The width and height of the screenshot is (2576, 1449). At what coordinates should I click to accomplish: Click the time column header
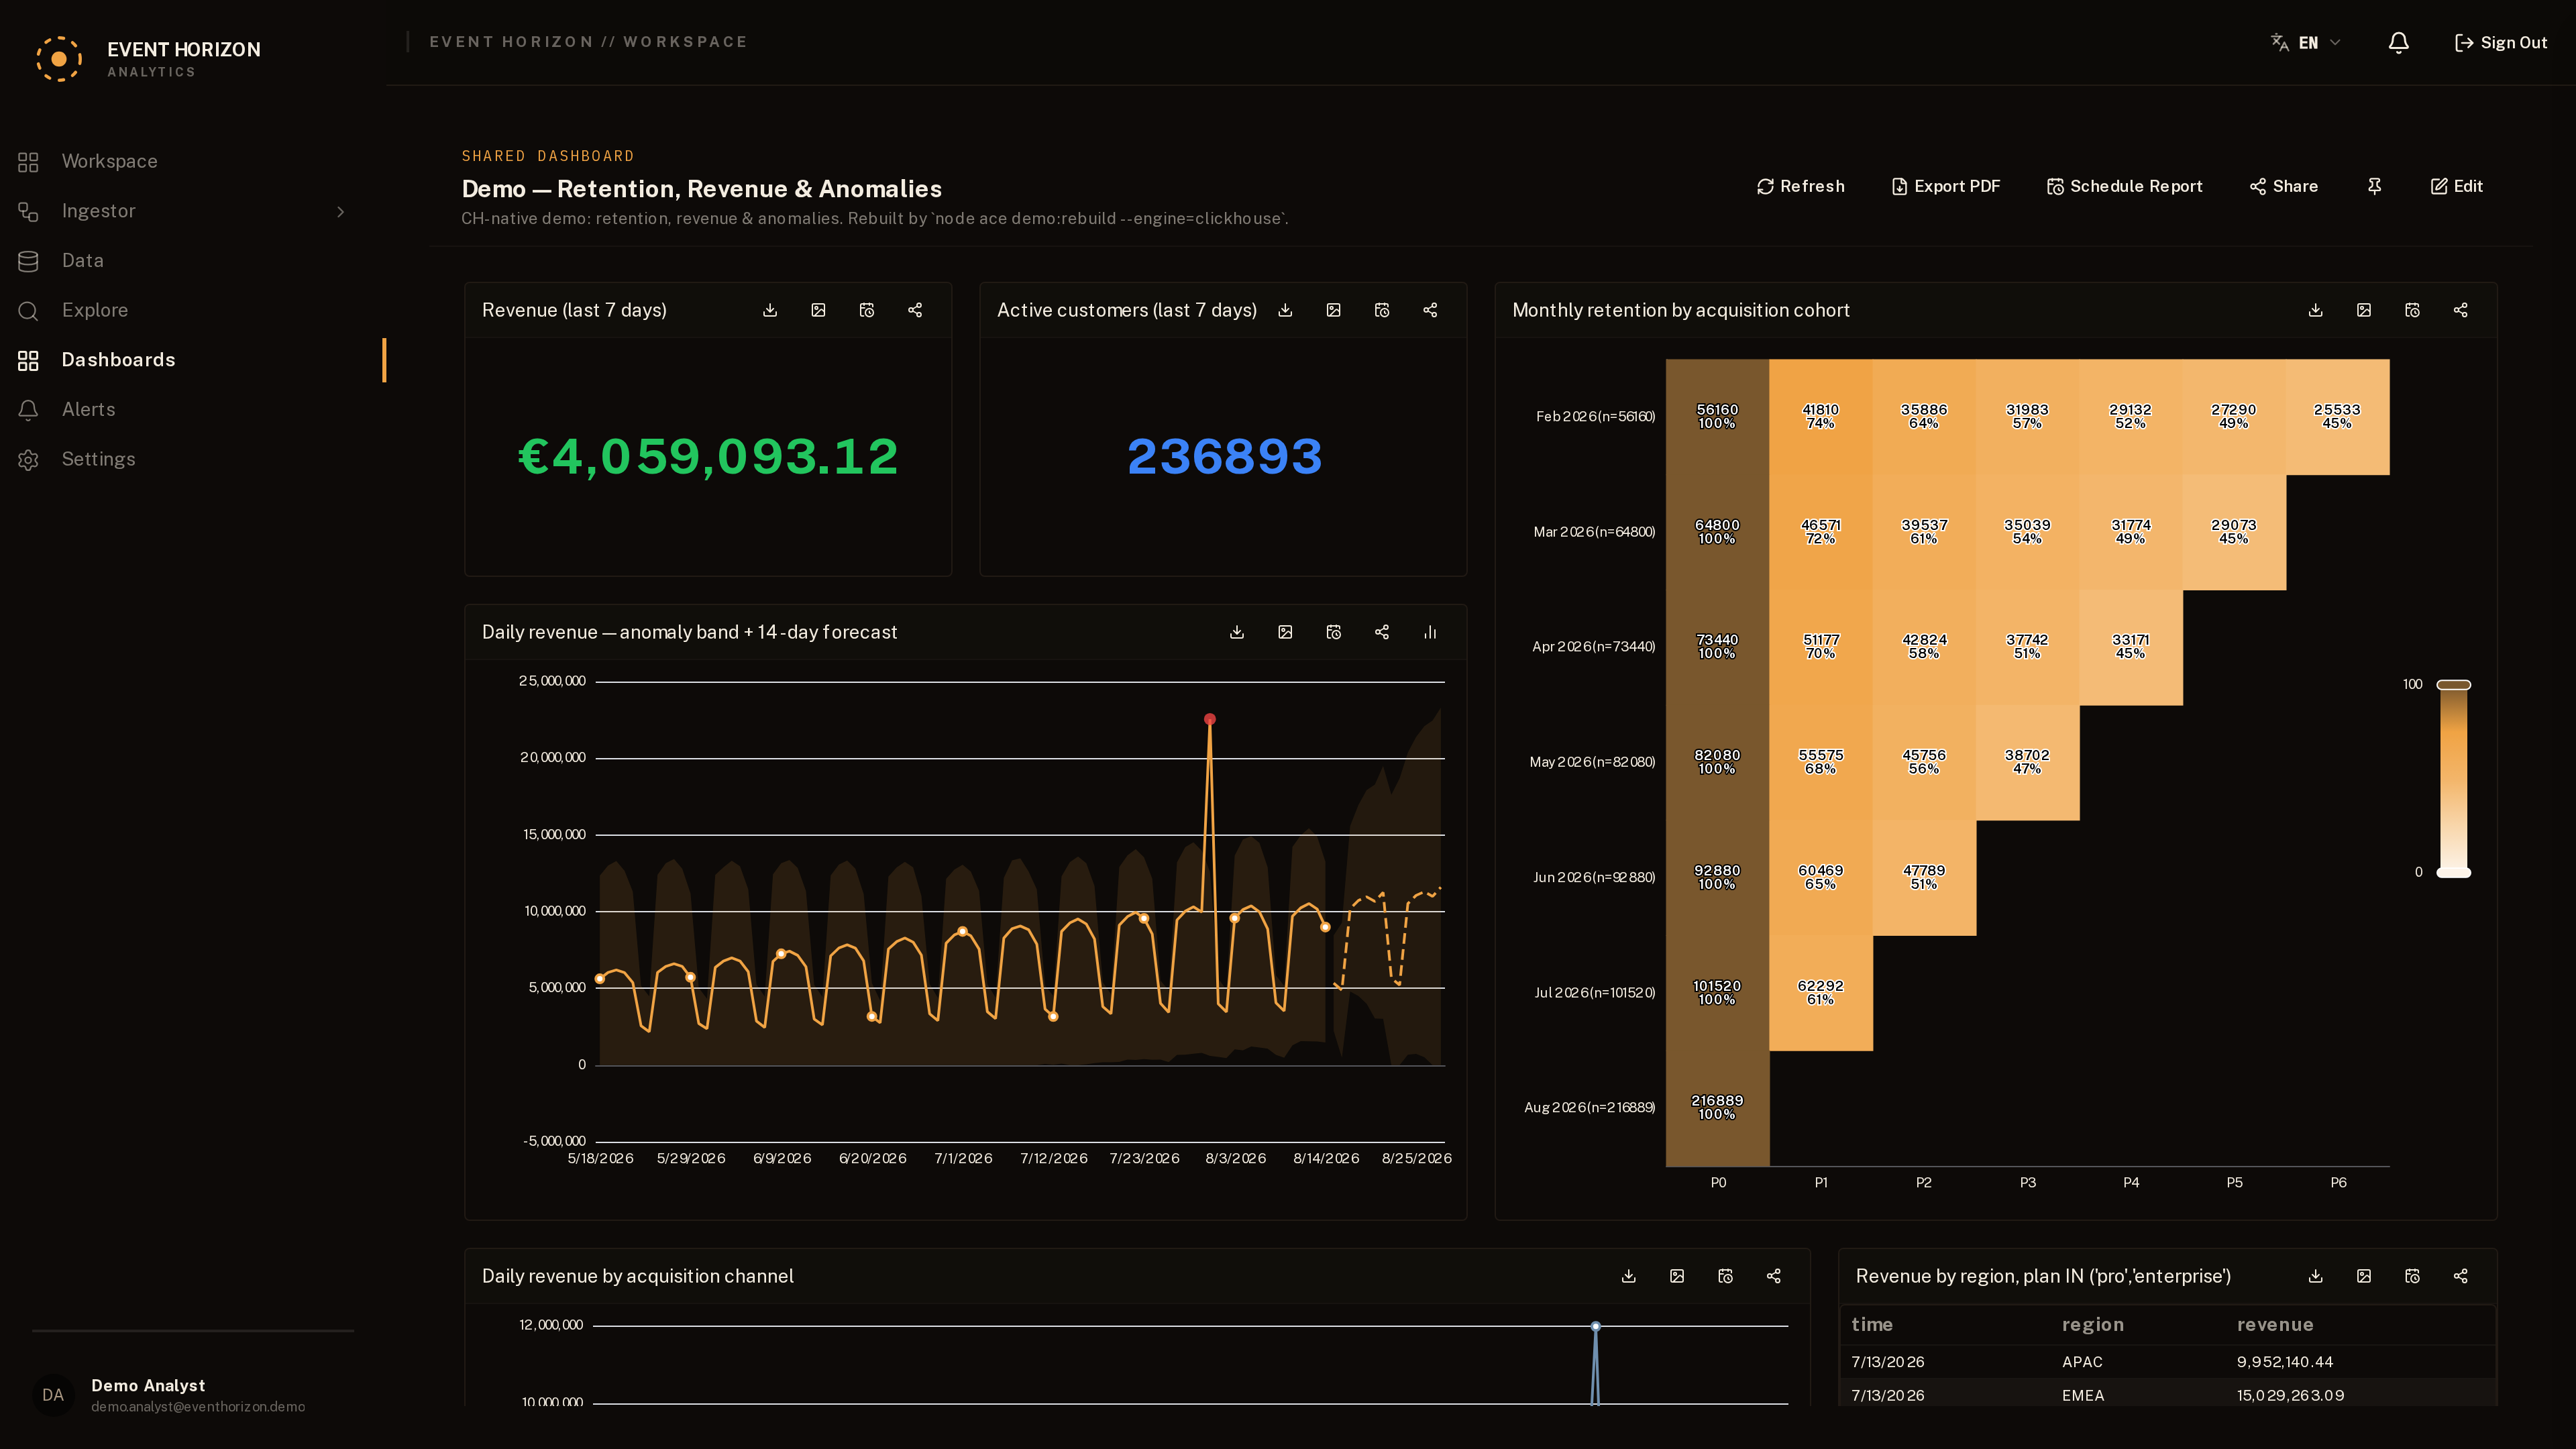(1871, 1324)
